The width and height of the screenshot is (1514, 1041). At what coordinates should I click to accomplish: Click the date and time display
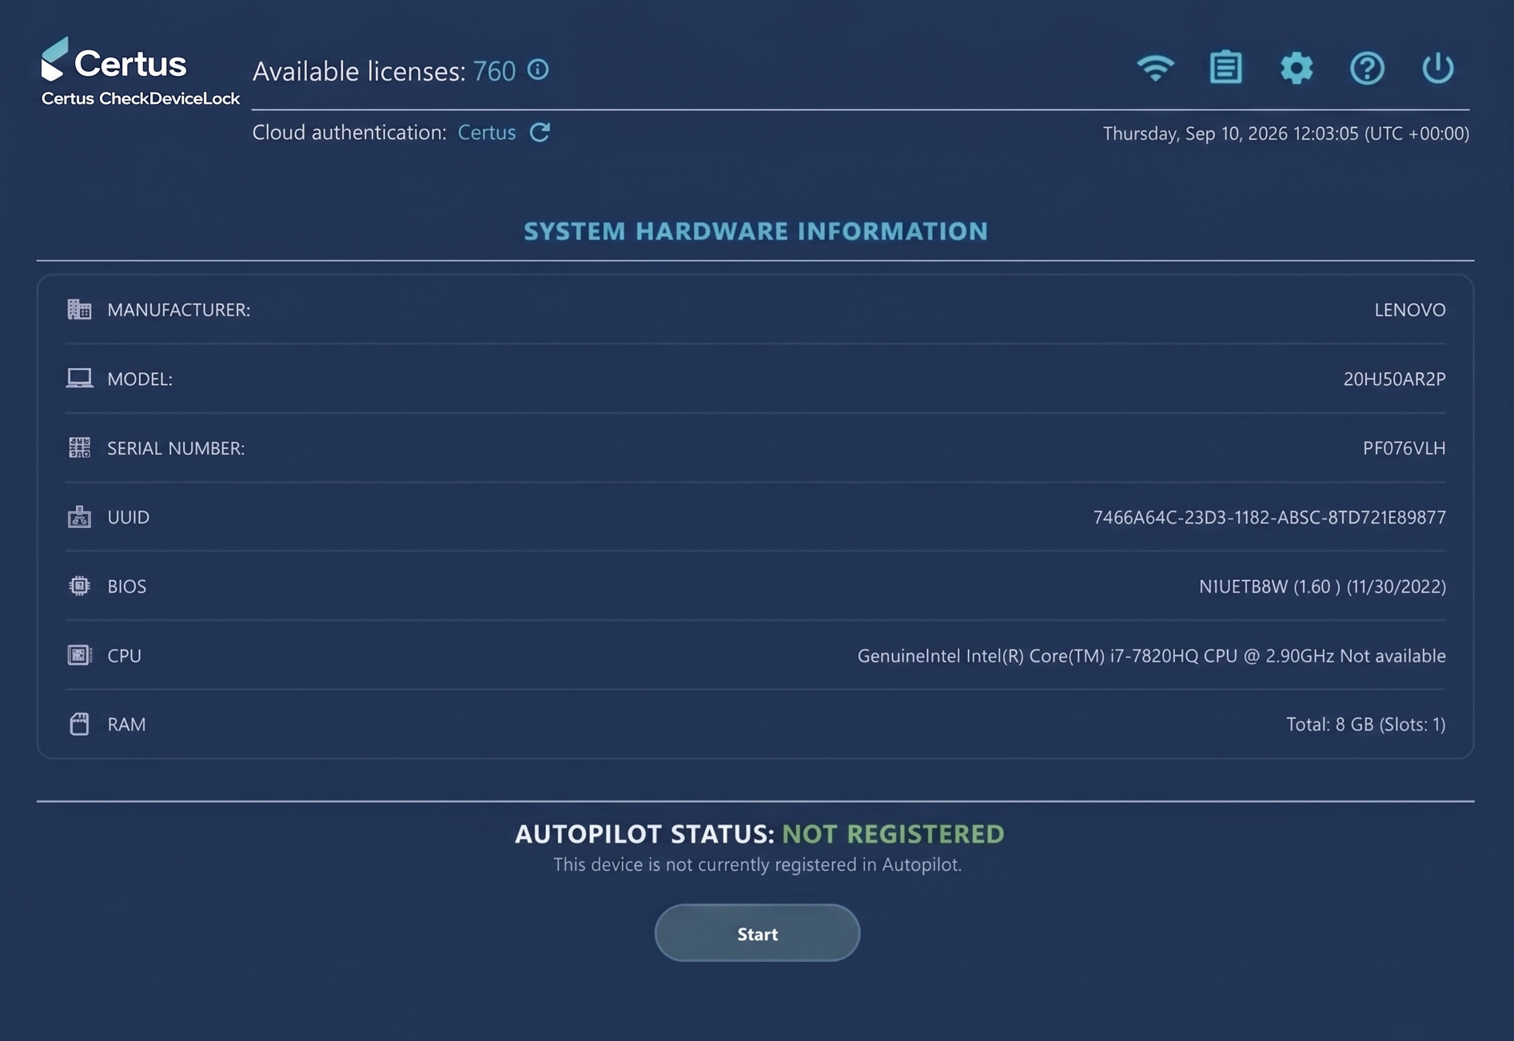click(1285, 133)
